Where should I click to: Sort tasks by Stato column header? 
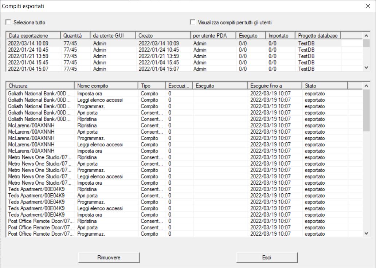pos(324,86)
